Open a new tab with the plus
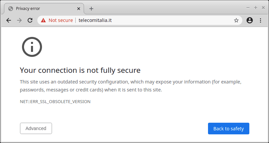269x143 pixels. click(x=91, y=9)
